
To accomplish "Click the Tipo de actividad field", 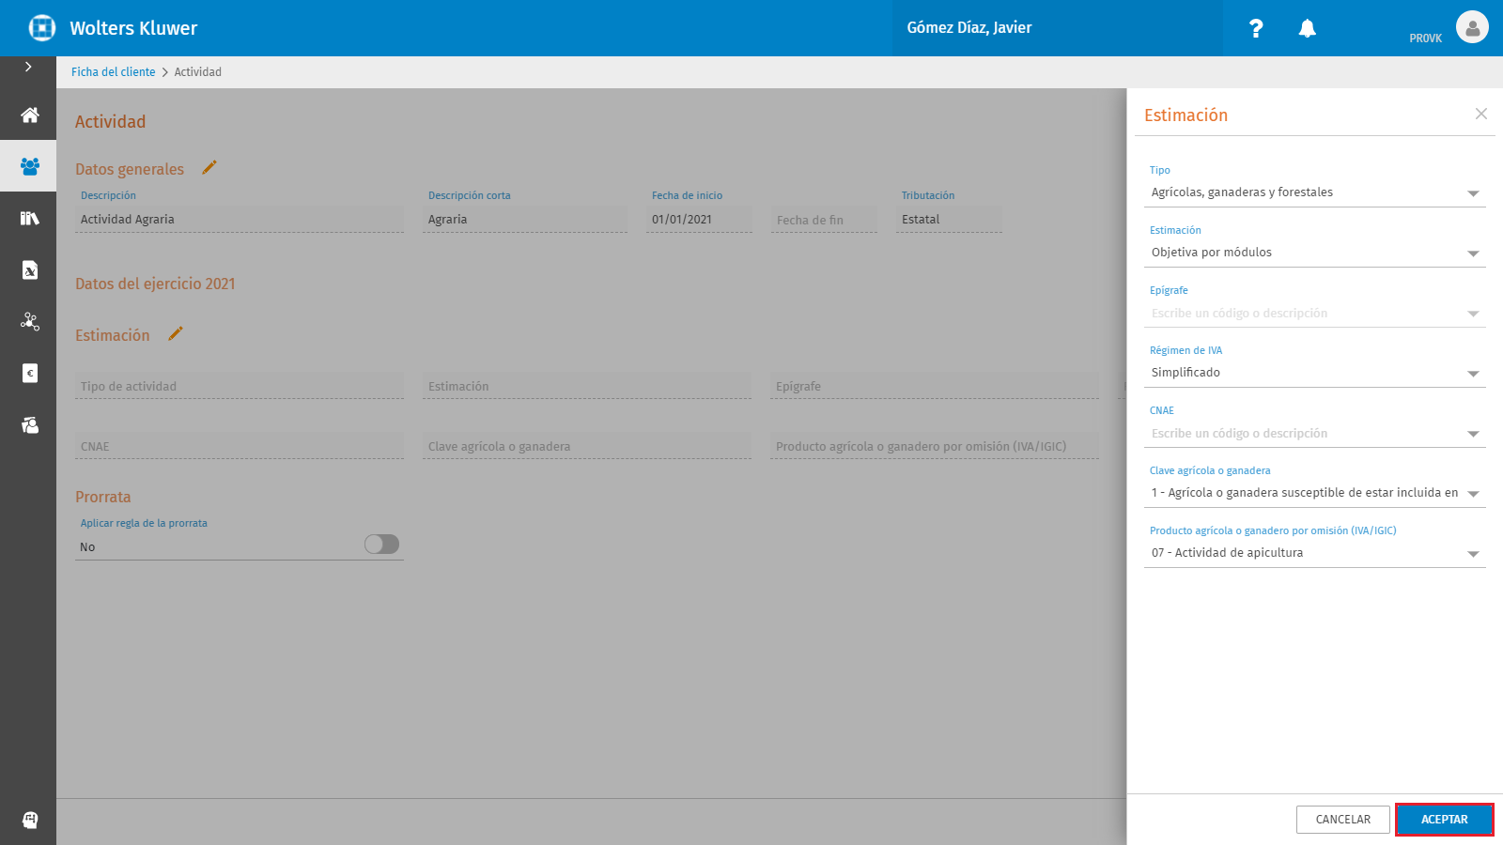I will click(240, 386).
